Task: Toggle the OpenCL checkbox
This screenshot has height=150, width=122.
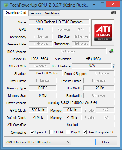Action: tap(32, 132)
